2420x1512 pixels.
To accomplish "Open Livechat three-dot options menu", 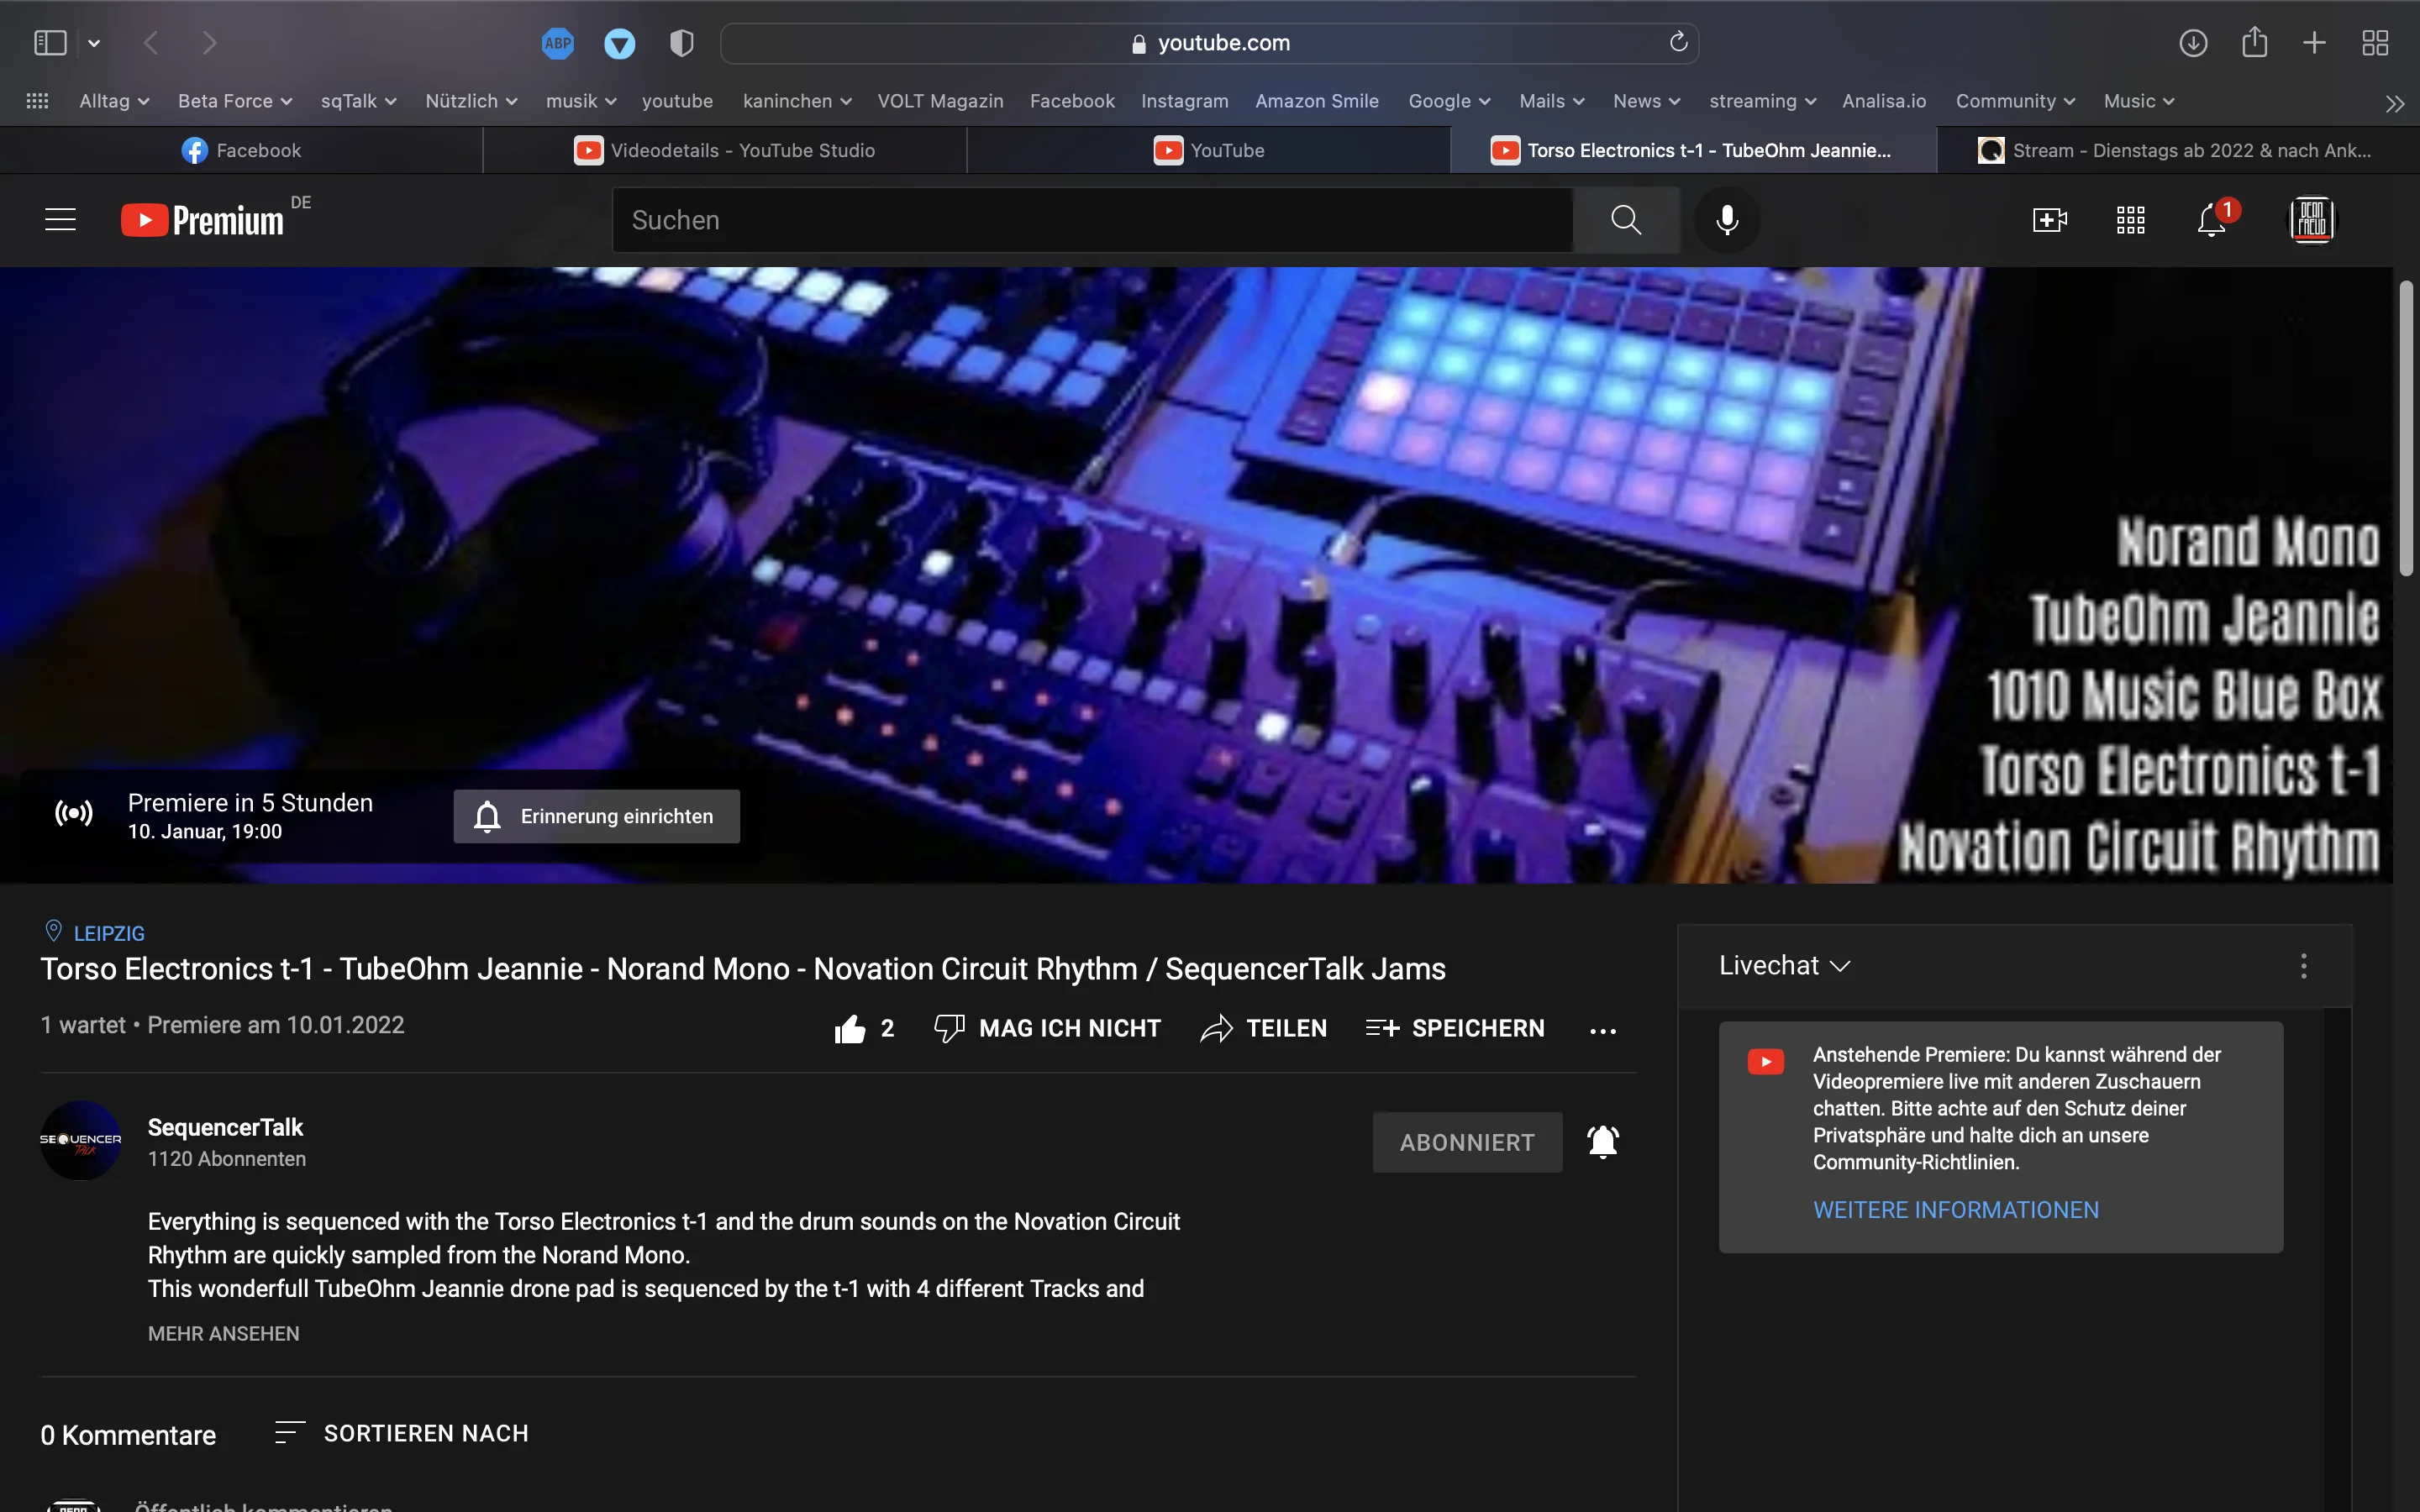I will [x=2303, y=966].
